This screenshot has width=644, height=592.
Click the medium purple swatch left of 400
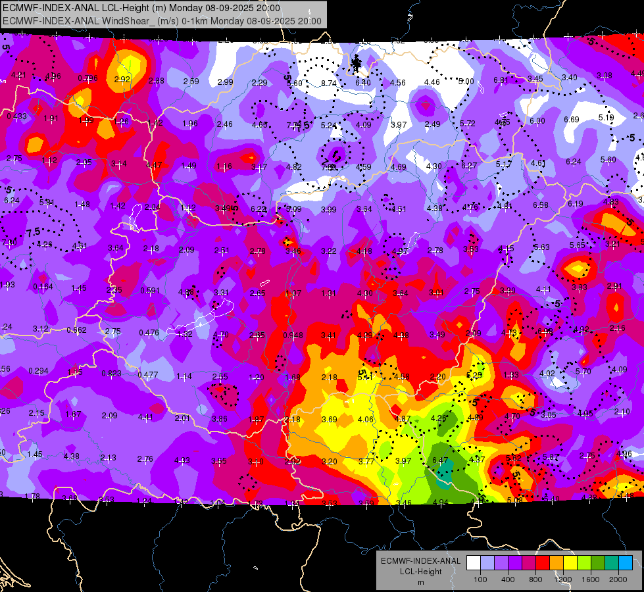tap(501, 563)
